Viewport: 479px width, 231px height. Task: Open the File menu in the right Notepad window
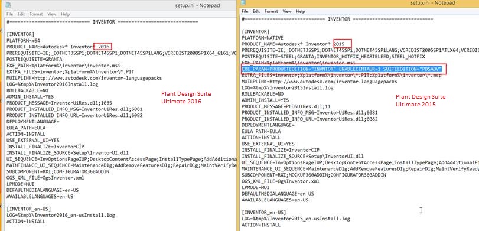click(245, 11)
